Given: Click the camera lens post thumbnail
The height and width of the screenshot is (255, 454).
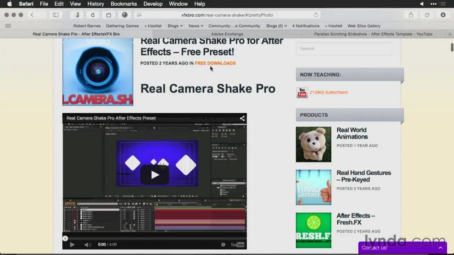Looking at the screenshot, I should (x=98, y=72).
